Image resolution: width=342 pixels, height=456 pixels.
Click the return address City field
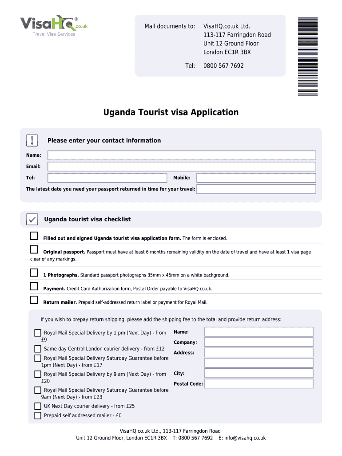(x=258, y=374)
